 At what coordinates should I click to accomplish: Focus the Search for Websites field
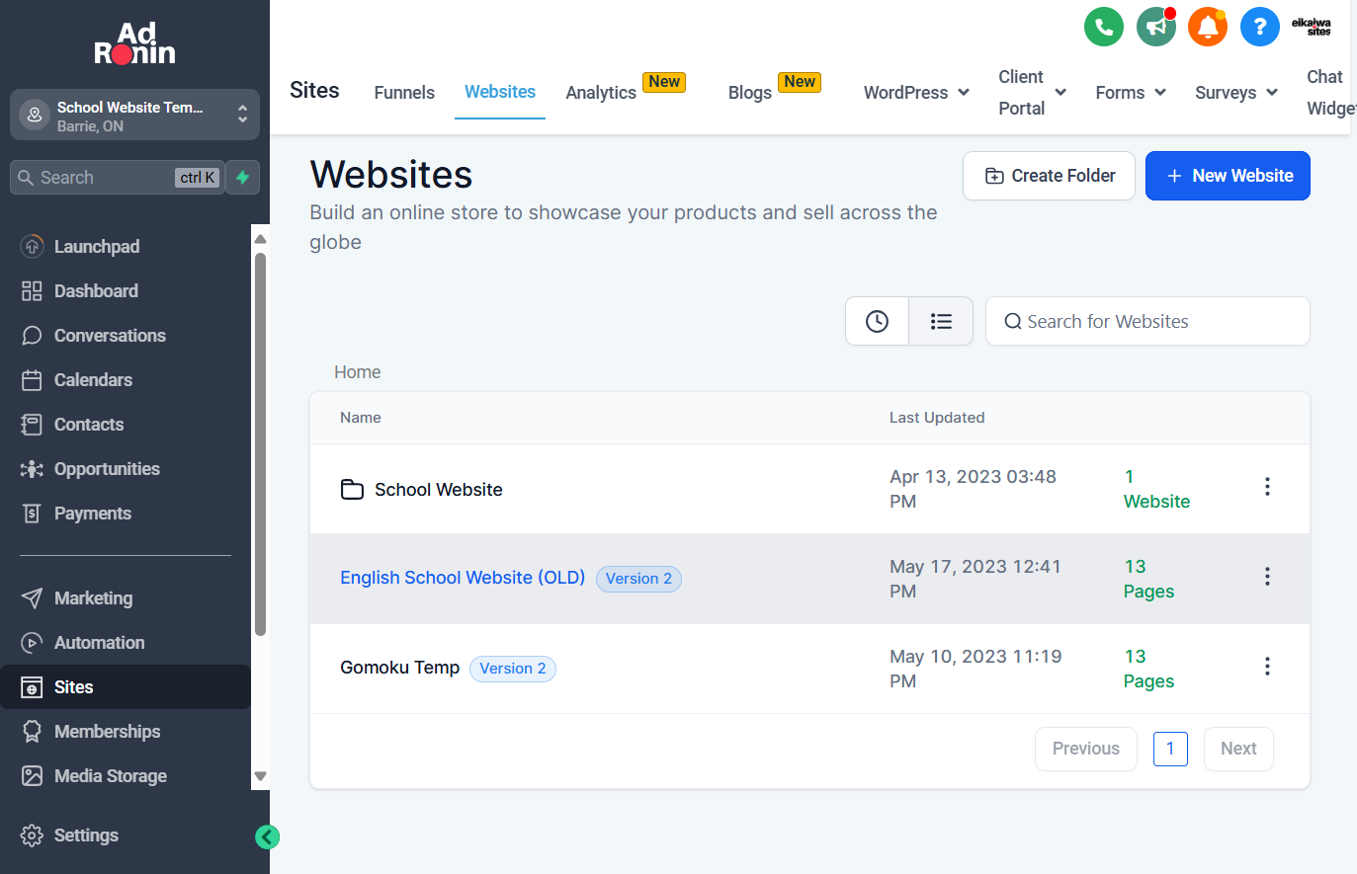click(1147, 321)
